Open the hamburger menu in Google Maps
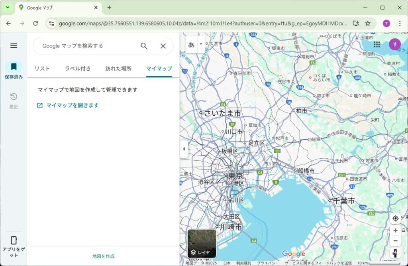Viewport: 408px width, 266px height. pos(14,46)
